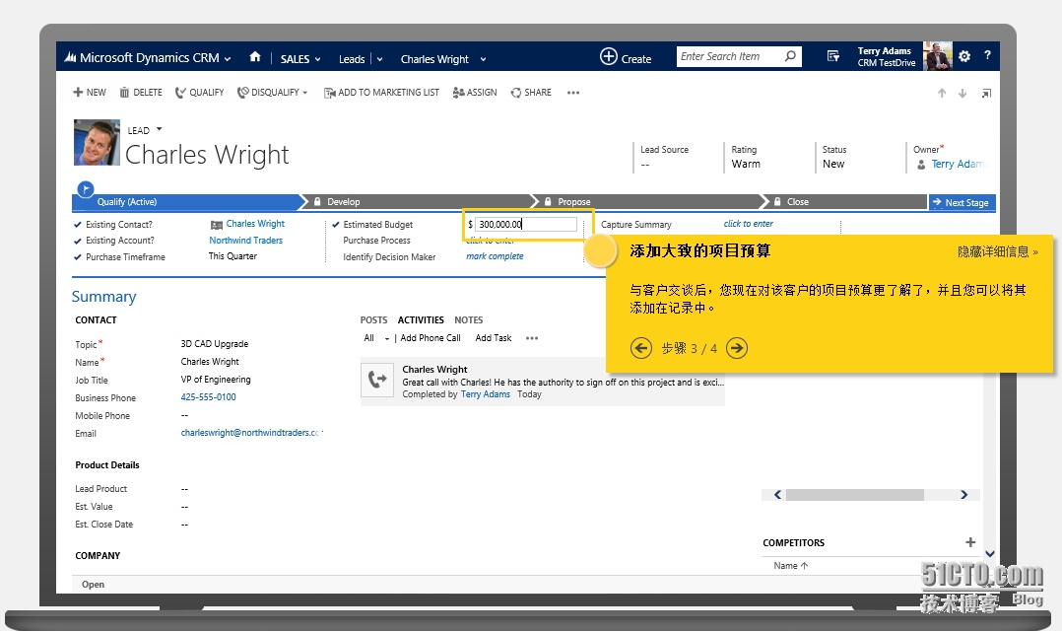Click the search magnifier icon

tap(790, 56)
